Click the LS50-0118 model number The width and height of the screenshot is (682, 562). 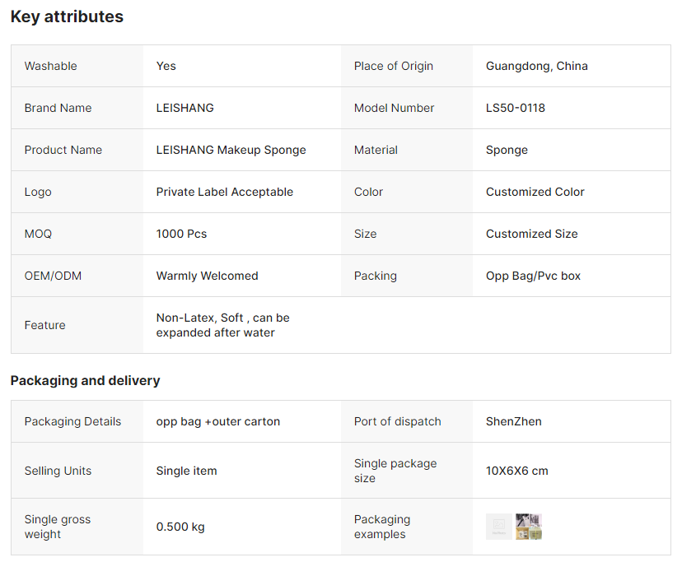pos(516,108)
